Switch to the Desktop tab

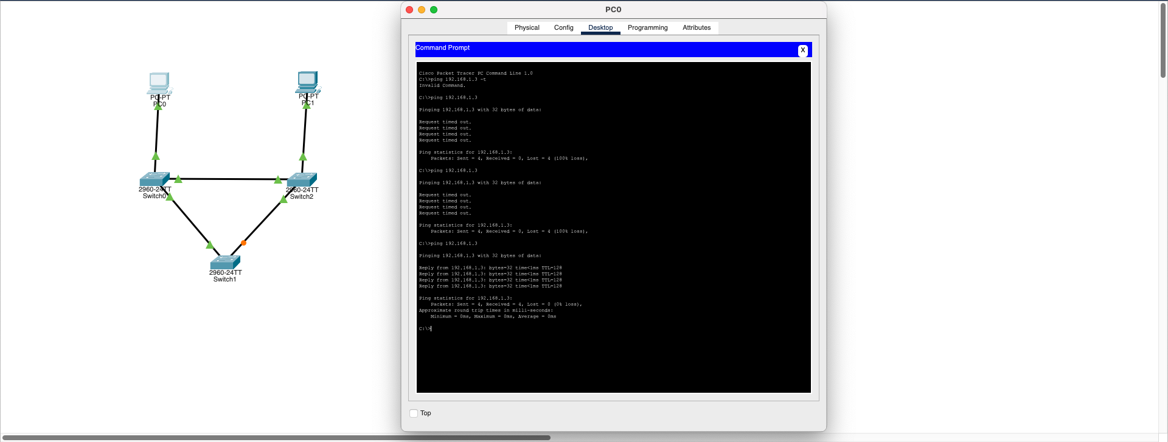click(x=600, y=28)
